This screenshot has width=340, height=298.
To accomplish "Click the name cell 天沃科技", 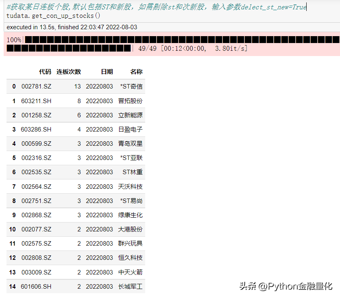I will [x=130, y=187].
